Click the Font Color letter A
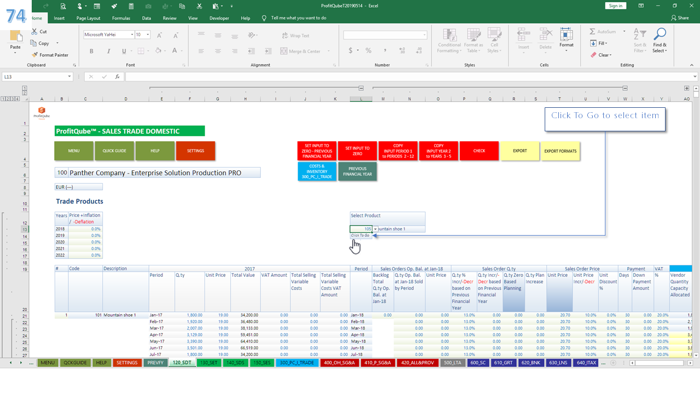The height and width of the screenshot is (394, 700). click(x=174, y=51)
